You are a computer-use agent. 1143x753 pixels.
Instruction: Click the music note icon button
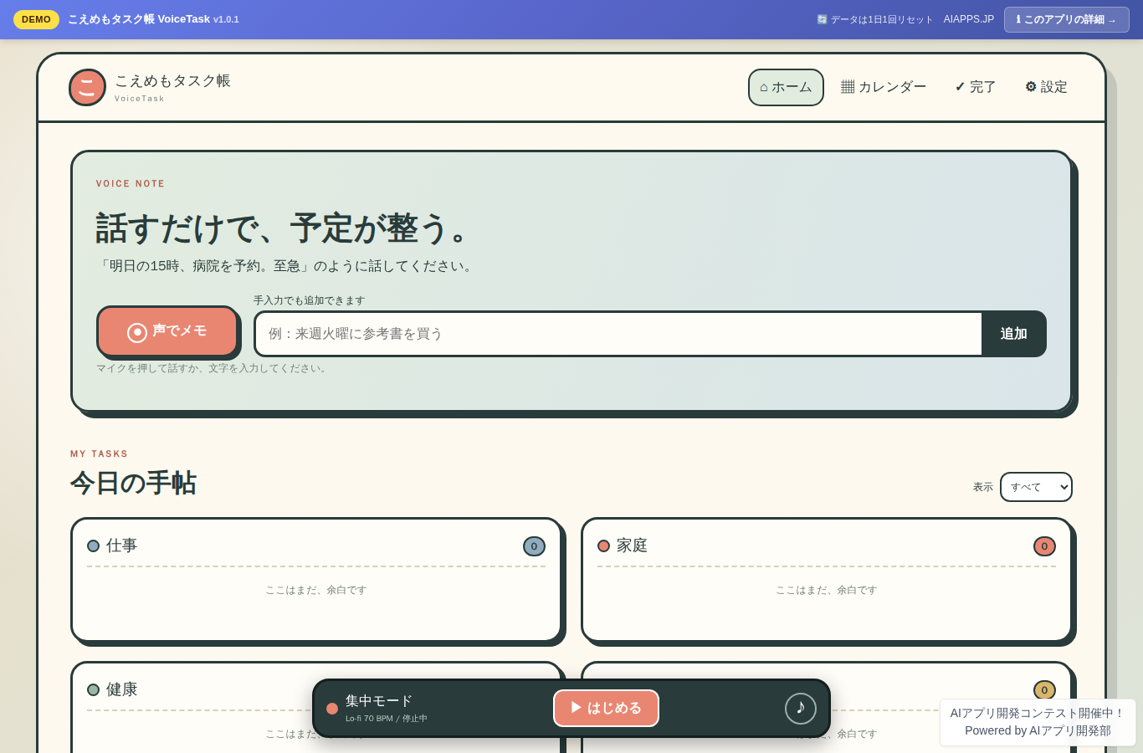[x=801, y=709]
